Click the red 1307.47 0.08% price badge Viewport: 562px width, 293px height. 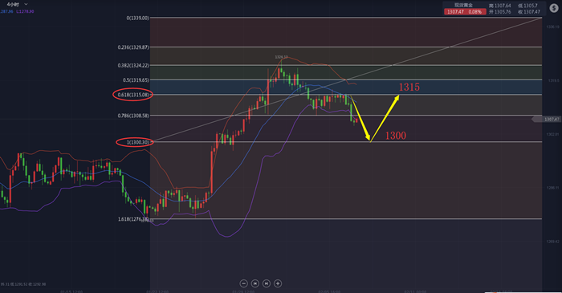click(x=465, y=12)
